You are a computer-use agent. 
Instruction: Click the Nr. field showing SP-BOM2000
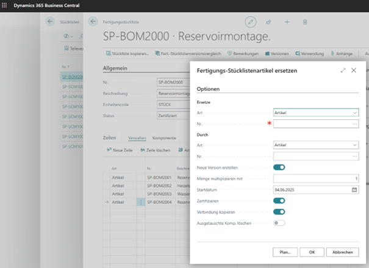(x=173, y=82)
